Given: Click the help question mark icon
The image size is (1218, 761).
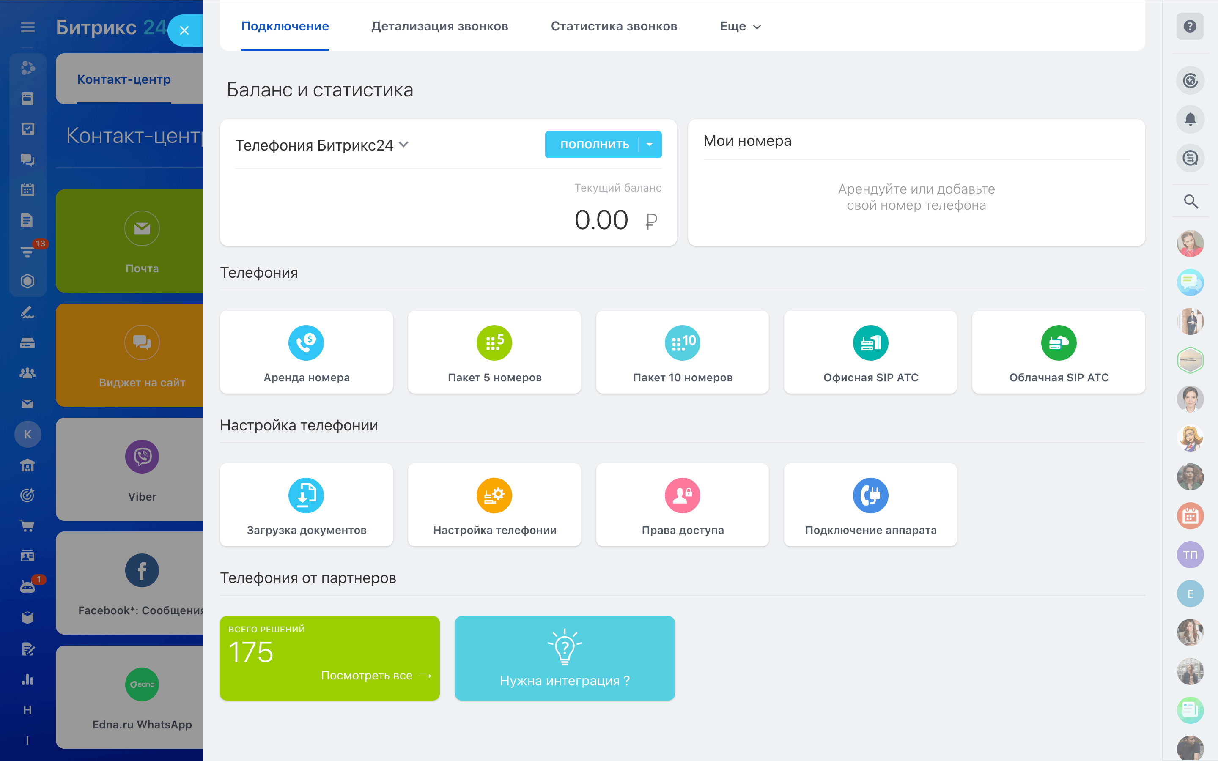Looking at the screenshot, I should pyautogui.click(x=1190, y=26).
